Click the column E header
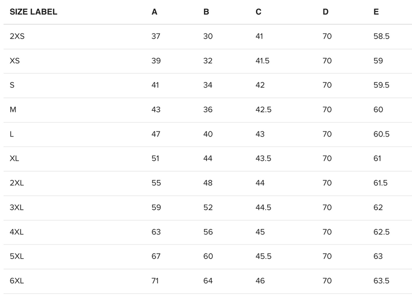Screen dimensions: 412x301 [376, 12]
